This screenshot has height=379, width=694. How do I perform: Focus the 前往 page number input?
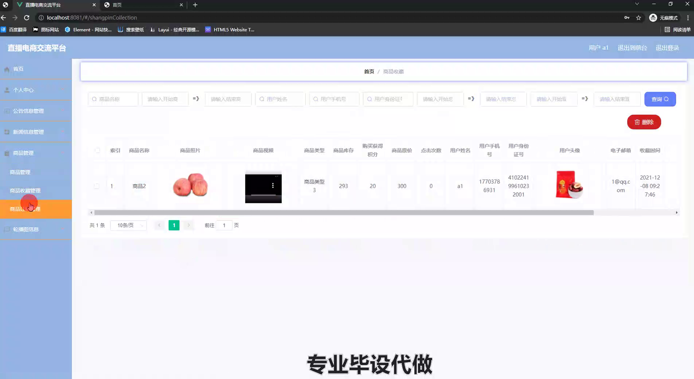pos(224,225)
